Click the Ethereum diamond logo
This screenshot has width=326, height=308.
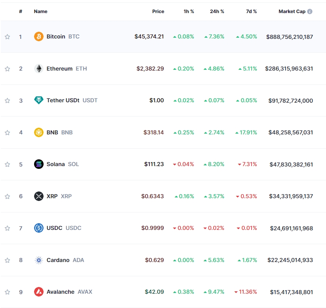tap(39, 68)
